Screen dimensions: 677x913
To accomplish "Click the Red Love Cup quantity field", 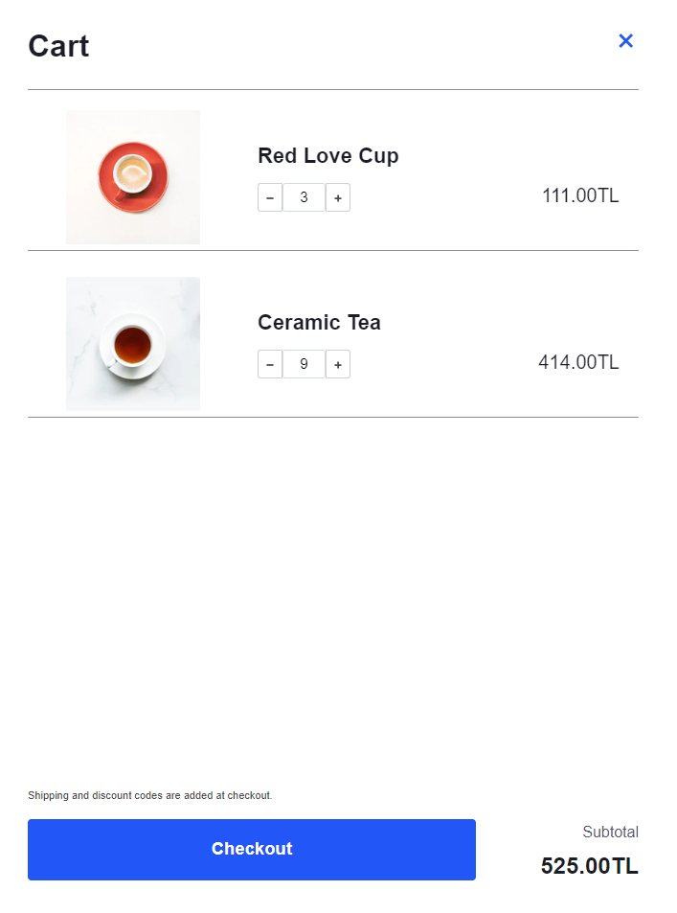I will [304, 197].
